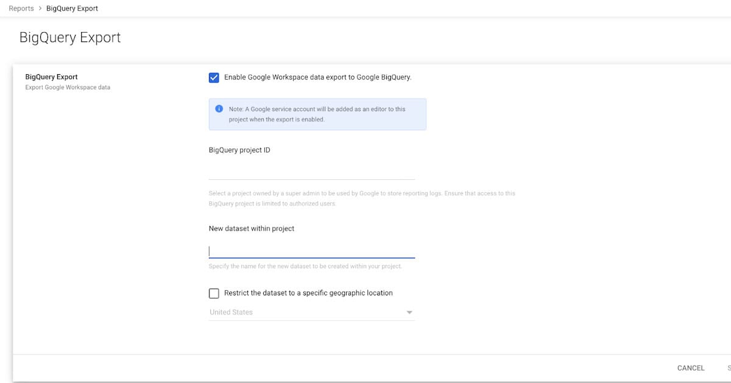731x383 pixels.
Task: Click the helper text about specifying dataset name
Action: (305, 267)
